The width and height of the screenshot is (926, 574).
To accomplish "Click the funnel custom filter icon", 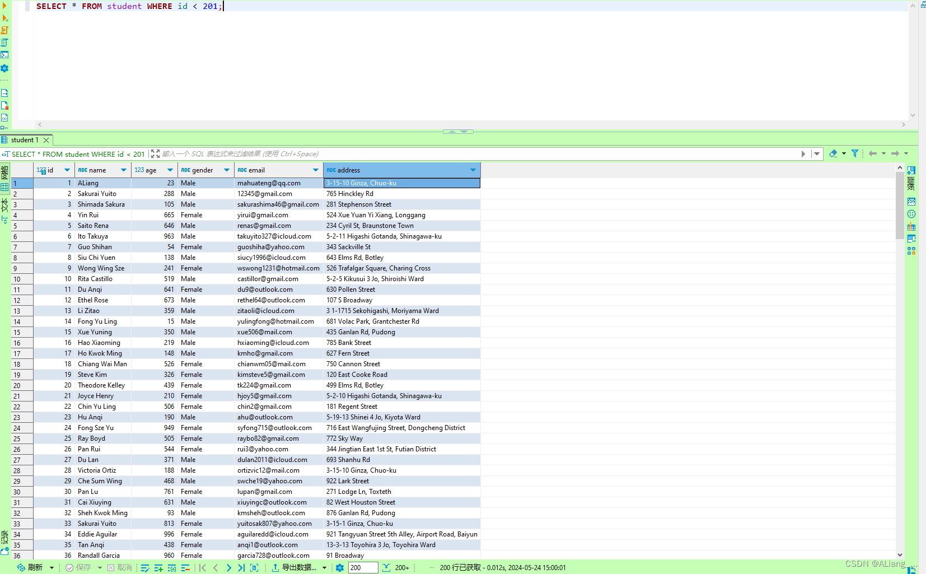I will (855, 153).
